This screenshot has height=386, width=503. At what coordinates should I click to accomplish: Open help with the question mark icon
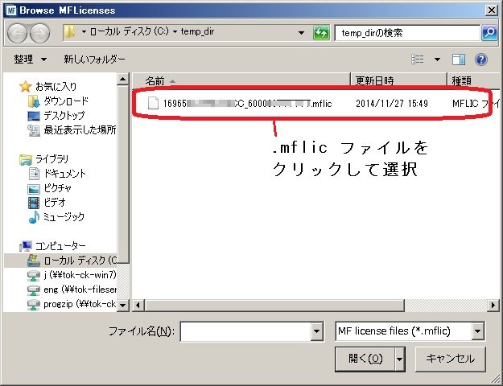(x=481, y=60)
